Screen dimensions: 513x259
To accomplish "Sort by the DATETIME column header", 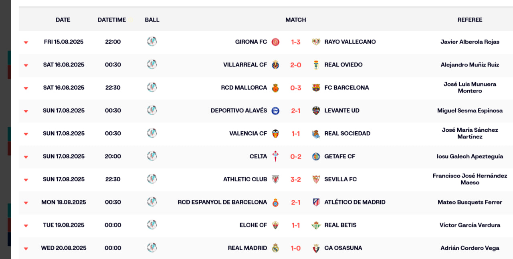I will [112, 20].
